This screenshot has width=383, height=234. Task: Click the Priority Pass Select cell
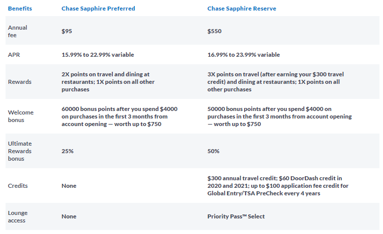coord(236,216)
